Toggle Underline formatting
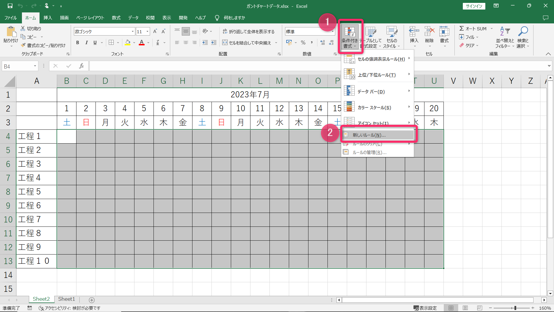554x312 pixels. tap(95, 43)
